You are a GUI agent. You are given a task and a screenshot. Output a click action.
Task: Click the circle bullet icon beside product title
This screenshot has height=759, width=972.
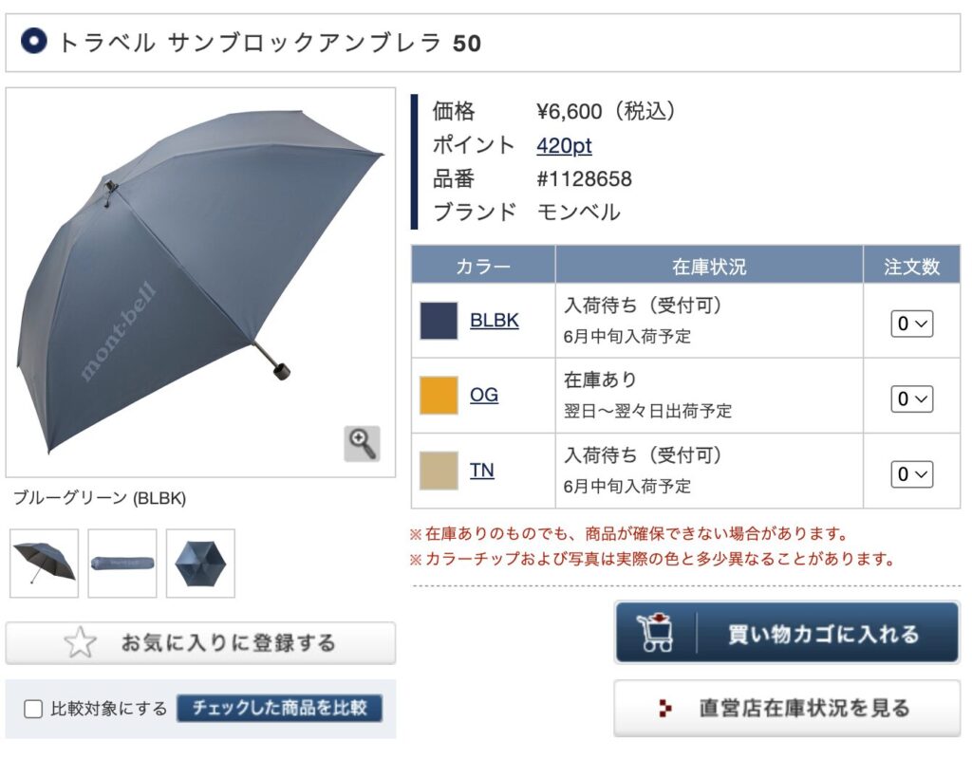(x=33, y=42)
